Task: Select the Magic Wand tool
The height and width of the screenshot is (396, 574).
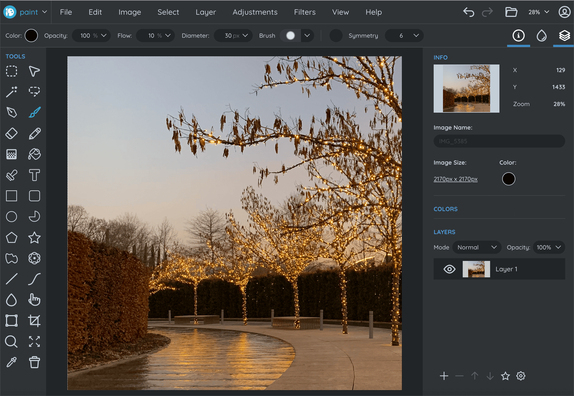Action: pos(11,92)
